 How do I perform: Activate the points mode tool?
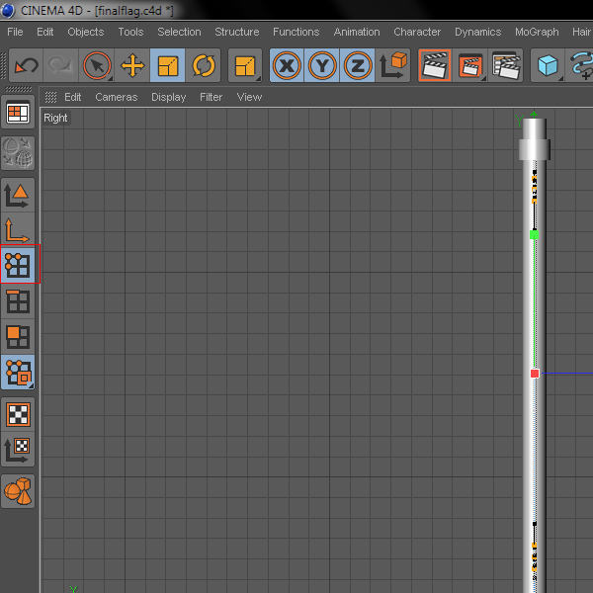pos(18,265)
